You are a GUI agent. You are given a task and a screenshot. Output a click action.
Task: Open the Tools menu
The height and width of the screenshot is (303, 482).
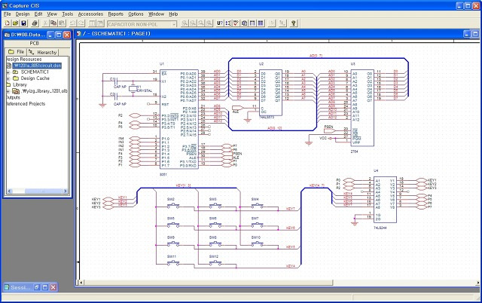[67, 14]
